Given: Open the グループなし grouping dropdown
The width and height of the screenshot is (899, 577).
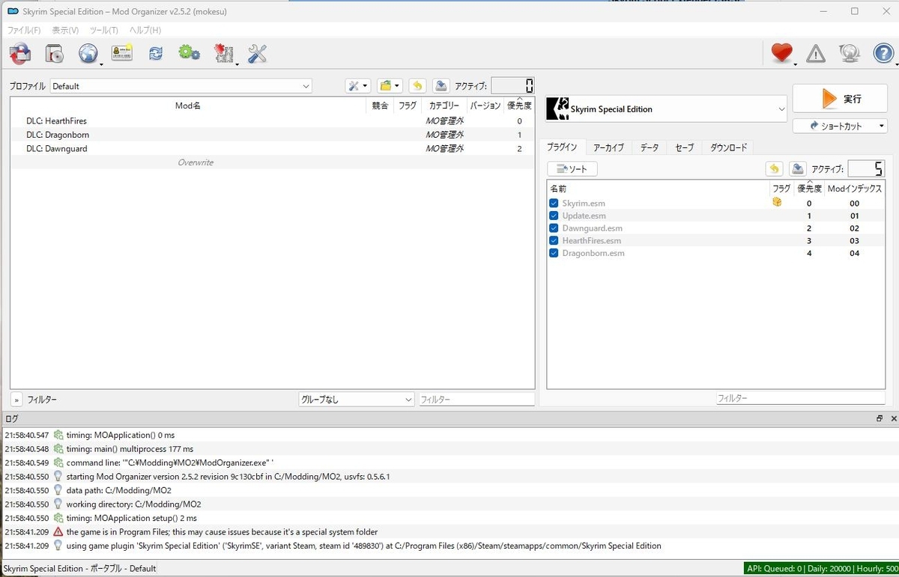Looking at the screenshot, I should tap(356, 400).
